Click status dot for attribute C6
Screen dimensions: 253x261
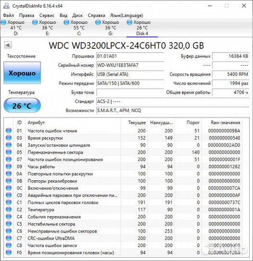pyautogui.click(x=9, y=231)
